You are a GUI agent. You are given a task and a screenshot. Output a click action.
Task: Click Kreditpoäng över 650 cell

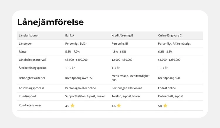[x=79, y=78]
